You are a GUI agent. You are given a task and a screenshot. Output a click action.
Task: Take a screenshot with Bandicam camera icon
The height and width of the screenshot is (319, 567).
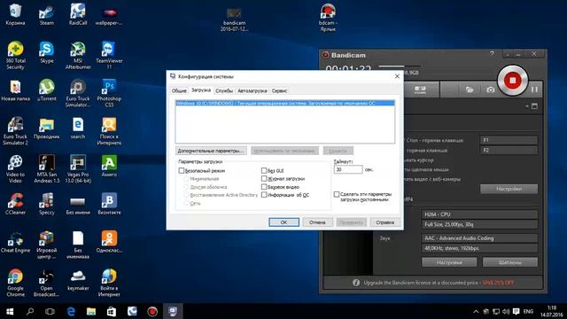(x=490, y=89)
